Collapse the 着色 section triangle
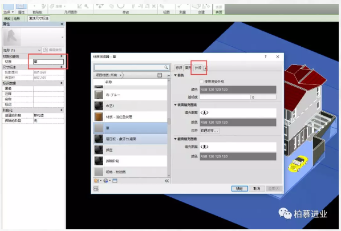The height and width of the screenshot is (231, 341). pyautogui.click(x=175, y=75)
